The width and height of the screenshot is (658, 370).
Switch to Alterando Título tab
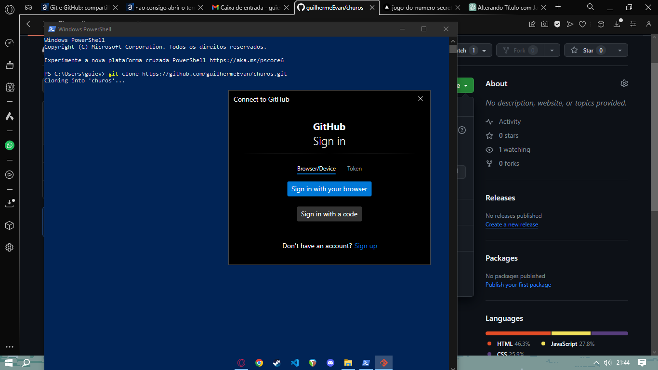(502, 7)
